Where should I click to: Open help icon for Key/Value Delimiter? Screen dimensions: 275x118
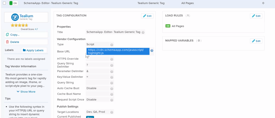pyautogui.click(x=112, y=77)
